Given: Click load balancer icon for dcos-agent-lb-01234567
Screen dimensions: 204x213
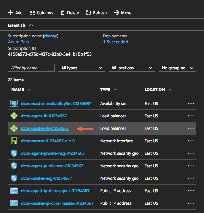Looking at the screenshot, I should (14, 116).
